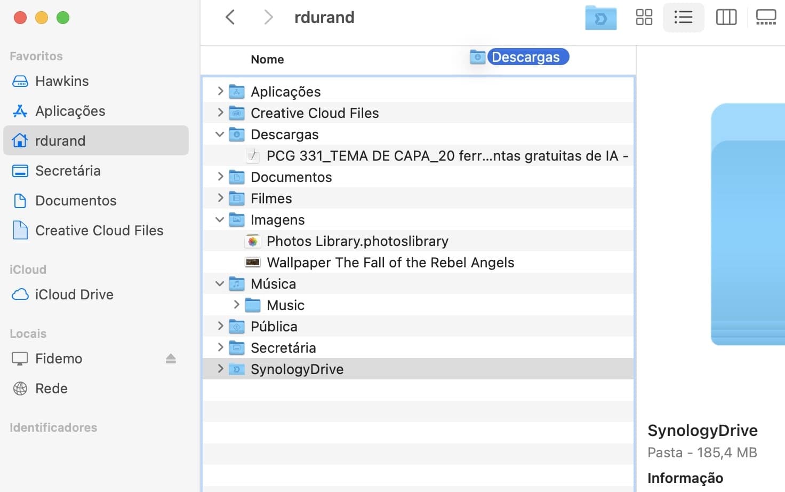Select the 'Música' folder name

273,284
